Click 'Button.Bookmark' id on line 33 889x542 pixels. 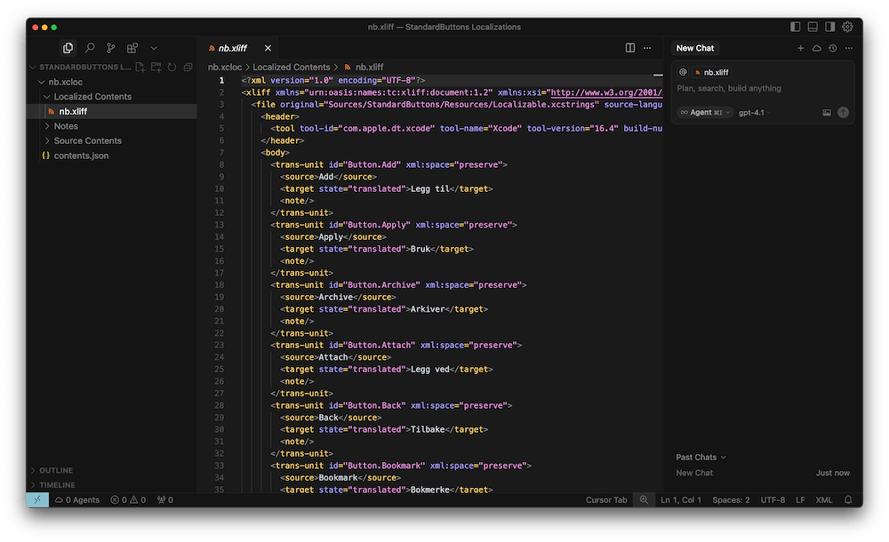384,466
